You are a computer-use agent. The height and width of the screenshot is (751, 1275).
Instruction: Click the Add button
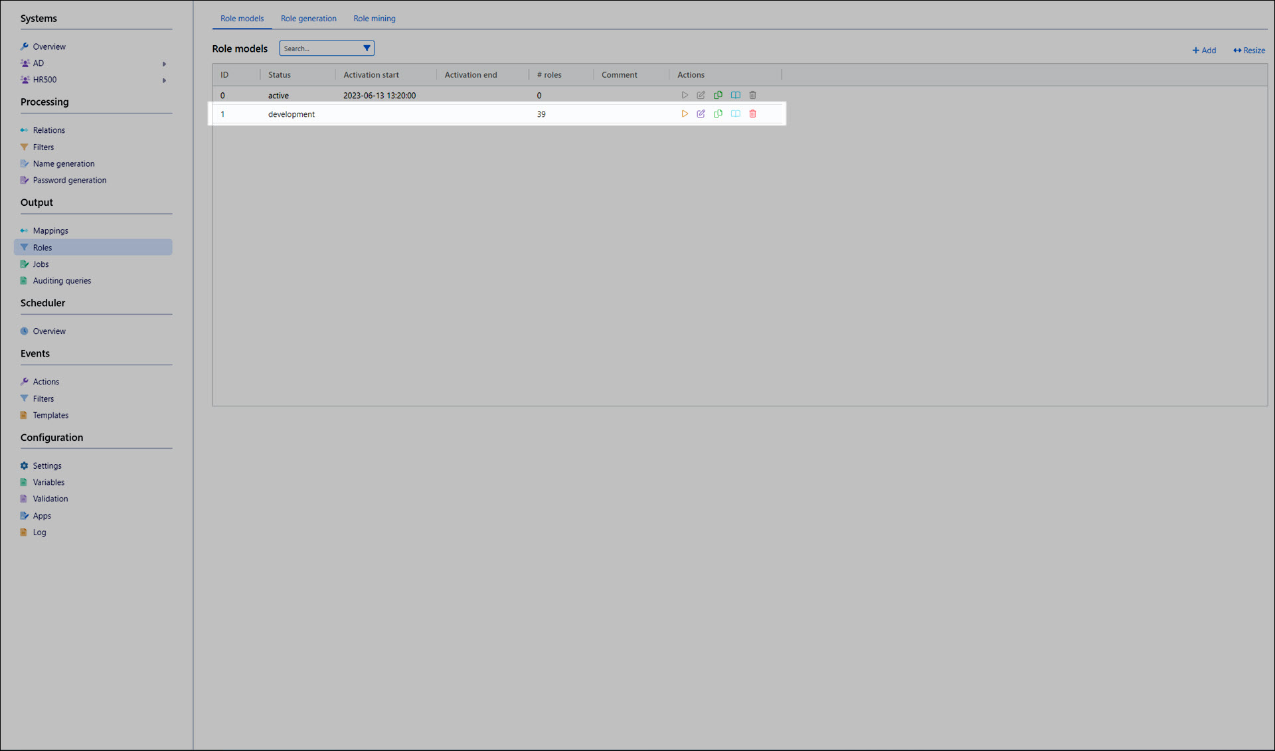pos(1204,50)
